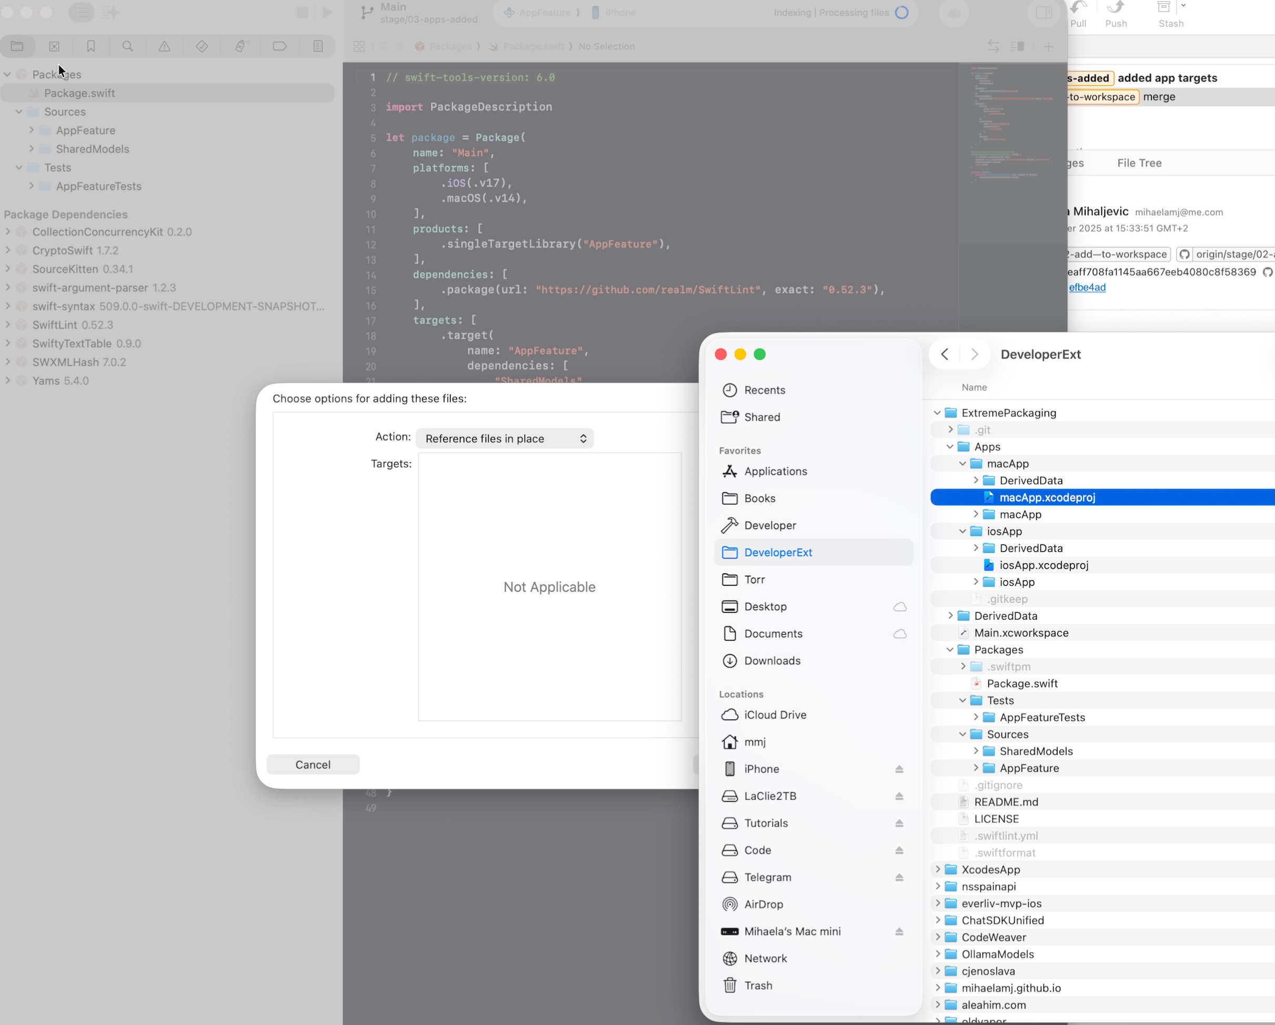Select iosApp.xcodeproj file in Finder

click(x=1043, y=565)
